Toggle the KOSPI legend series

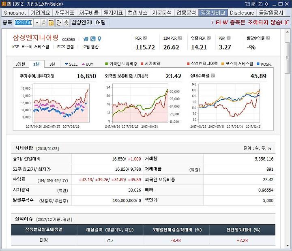(264, 64)
